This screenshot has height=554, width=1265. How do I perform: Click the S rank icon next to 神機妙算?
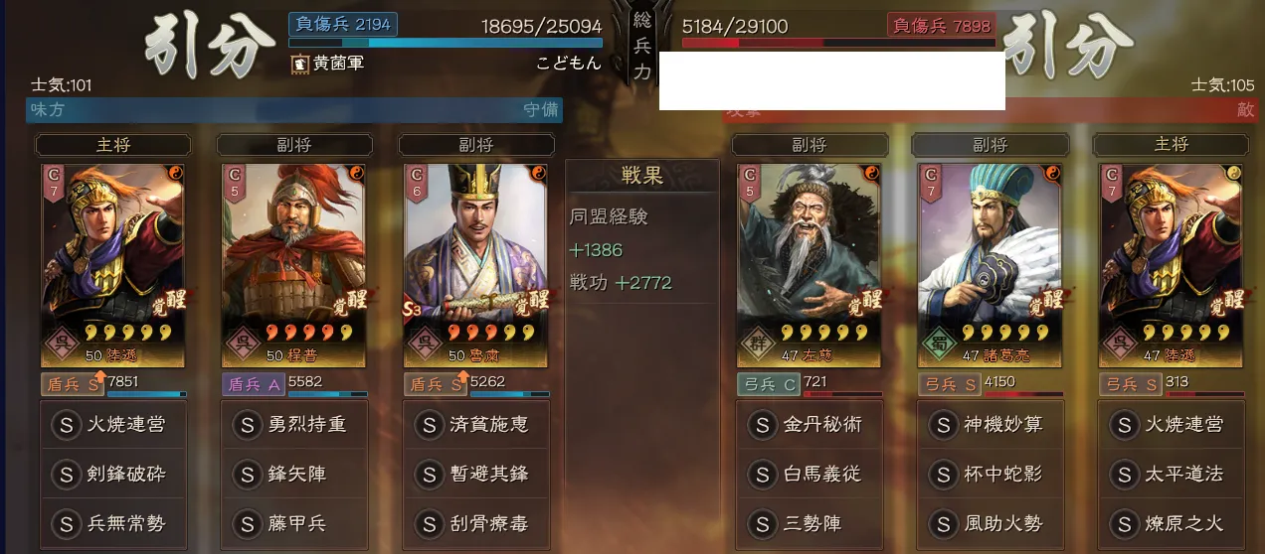coord(944,425)
